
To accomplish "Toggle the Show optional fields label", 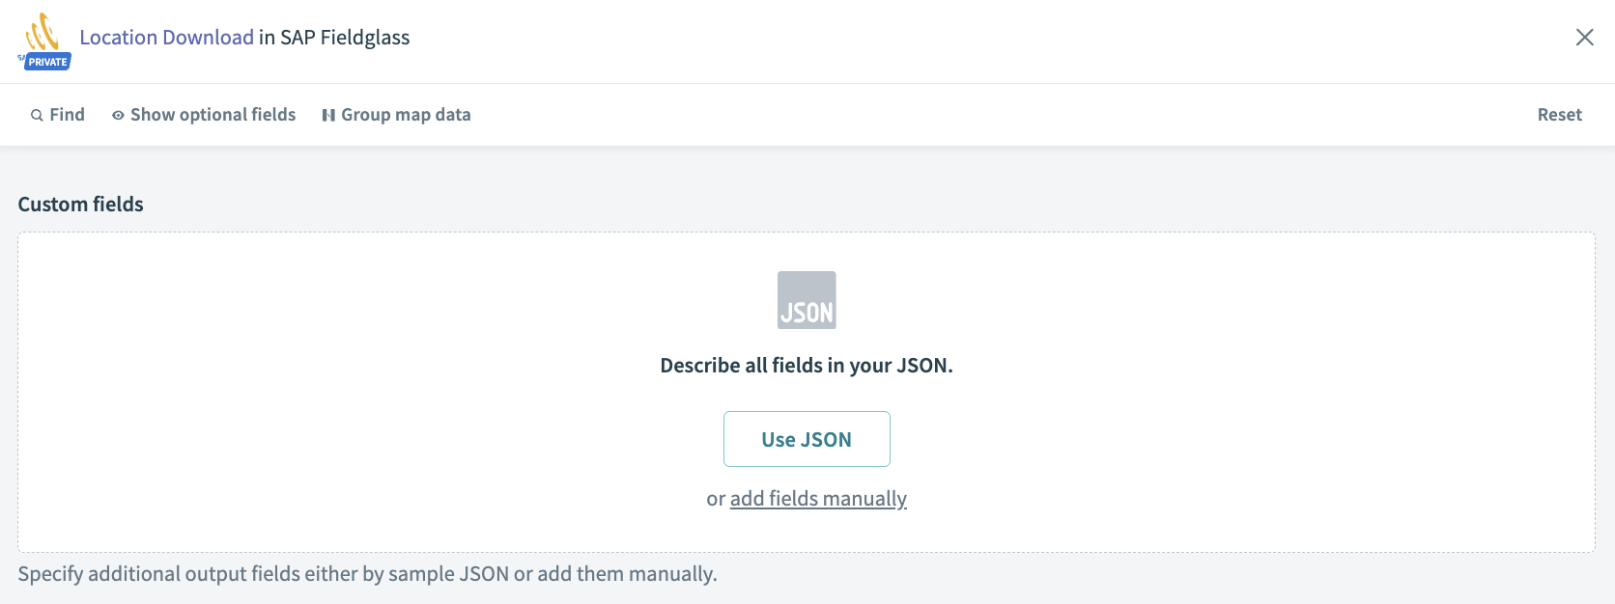I will [x=212, y=115].
